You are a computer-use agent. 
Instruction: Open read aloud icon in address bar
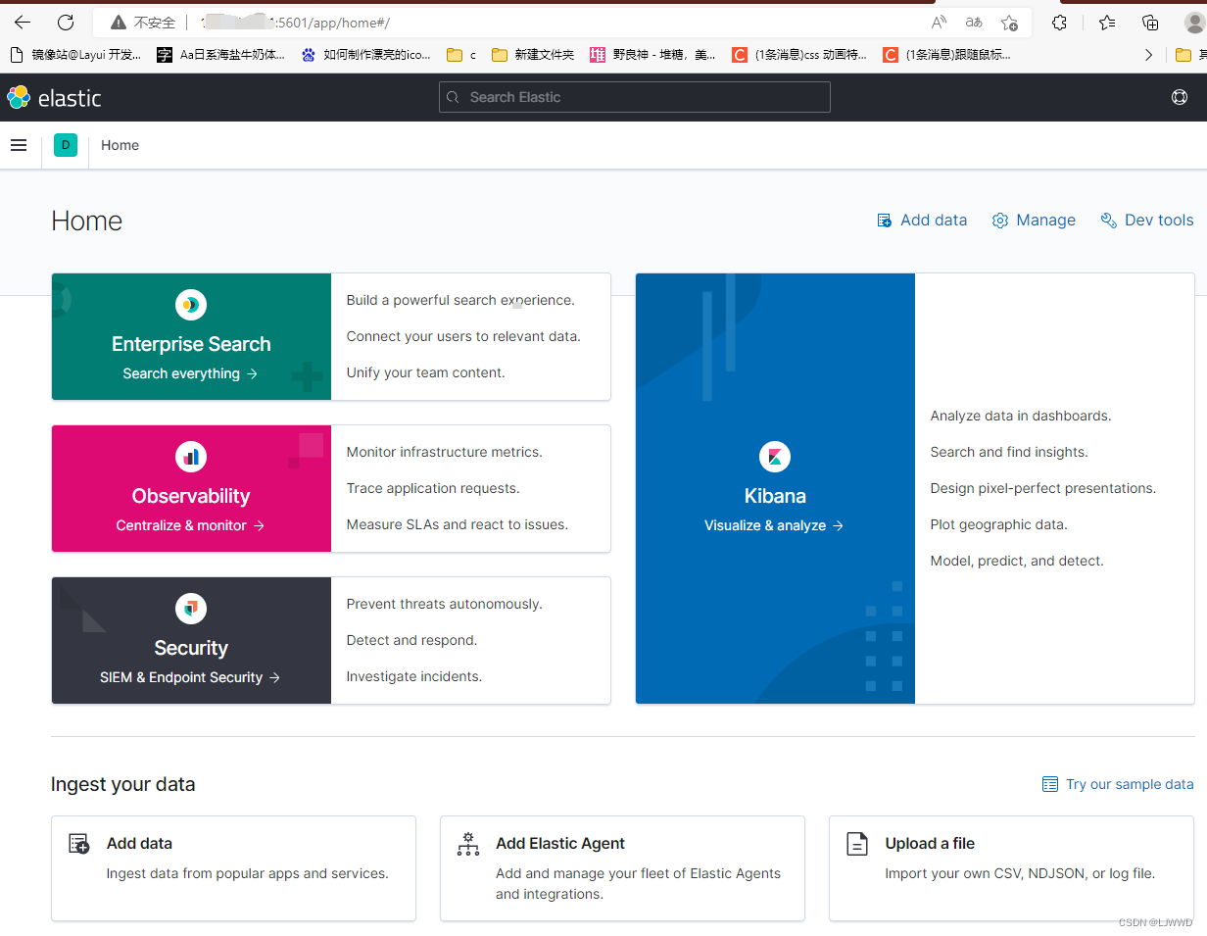pos(939,22)
